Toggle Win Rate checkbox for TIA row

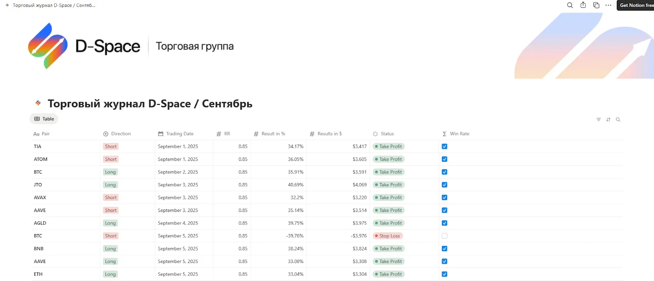[445, 146]
